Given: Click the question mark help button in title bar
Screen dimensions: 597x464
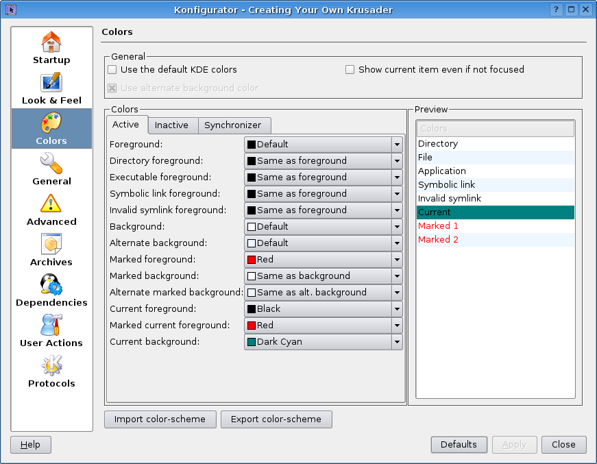Looking at the screenshot, I should 557,10.
